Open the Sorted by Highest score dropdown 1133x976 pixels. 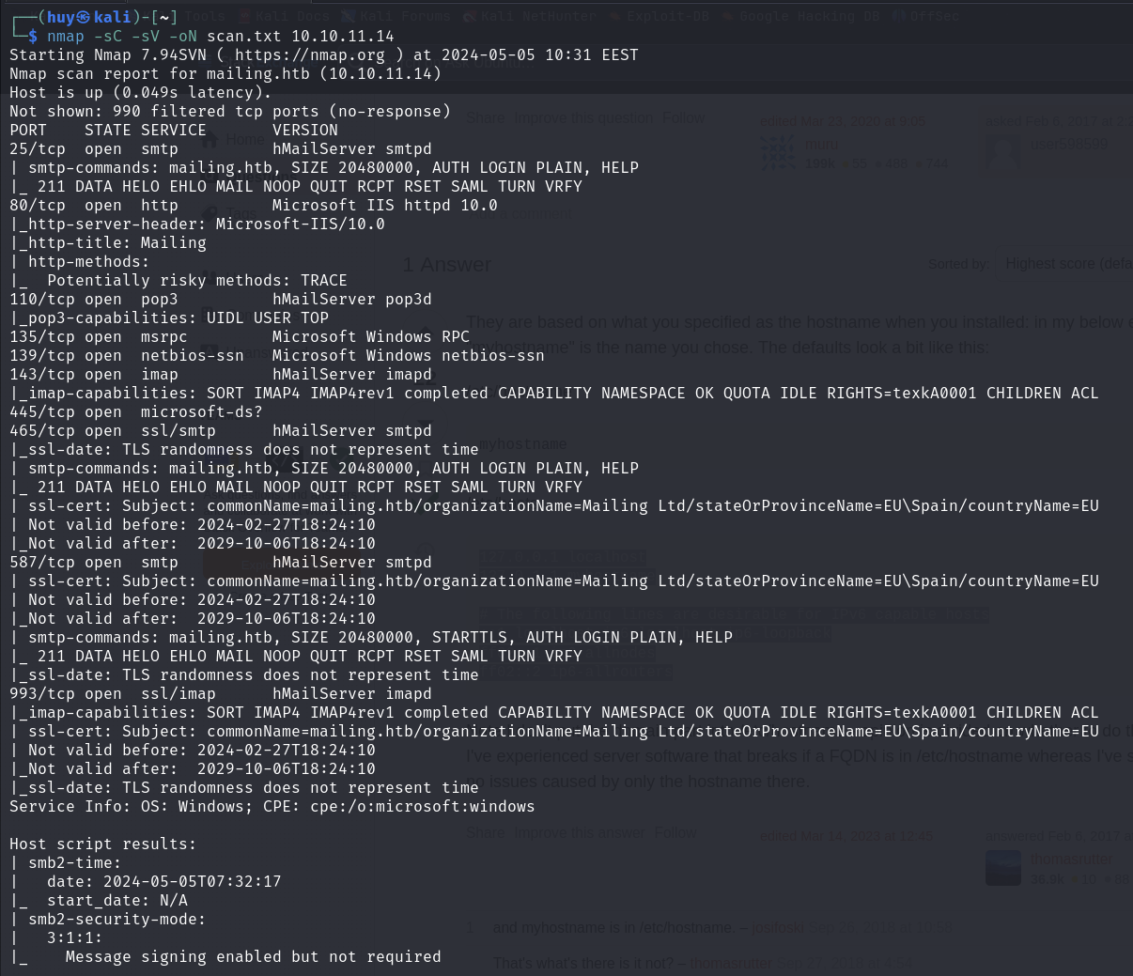point(1066,264)
